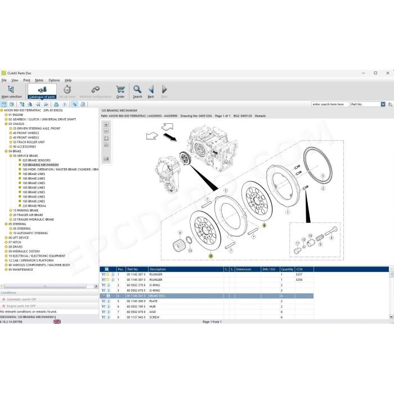
Task: Click the first layout view icon
Action: coord(4,104)
